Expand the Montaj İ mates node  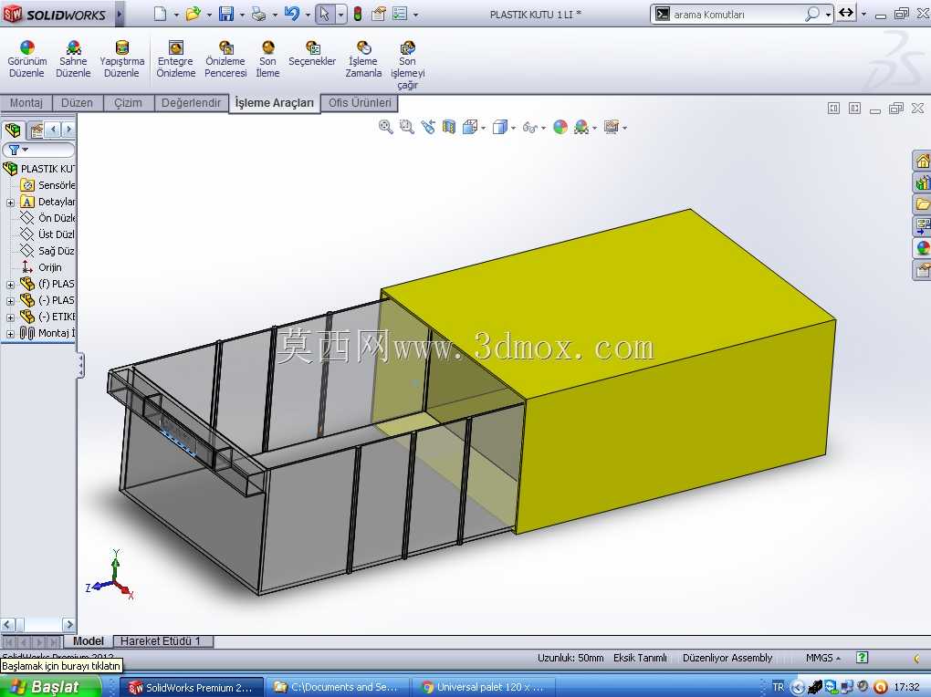pyautogui.click(x=10, y=334)
